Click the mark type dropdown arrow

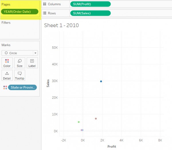pyautogui.click(x=35, y=53)
